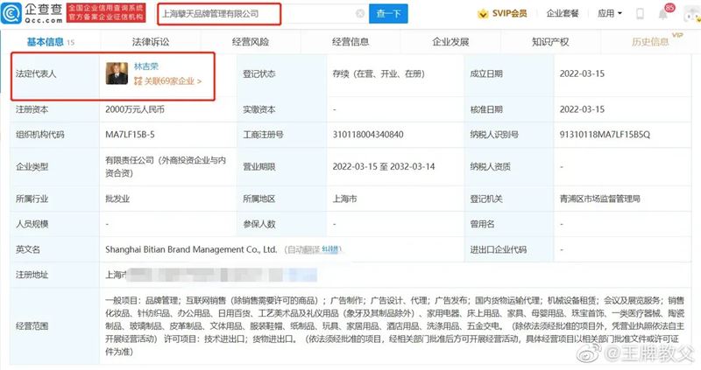Switch to the 知识产权 tab
Image resolution: width=701 pixels, height=370 pixels.
click(550, 42)
